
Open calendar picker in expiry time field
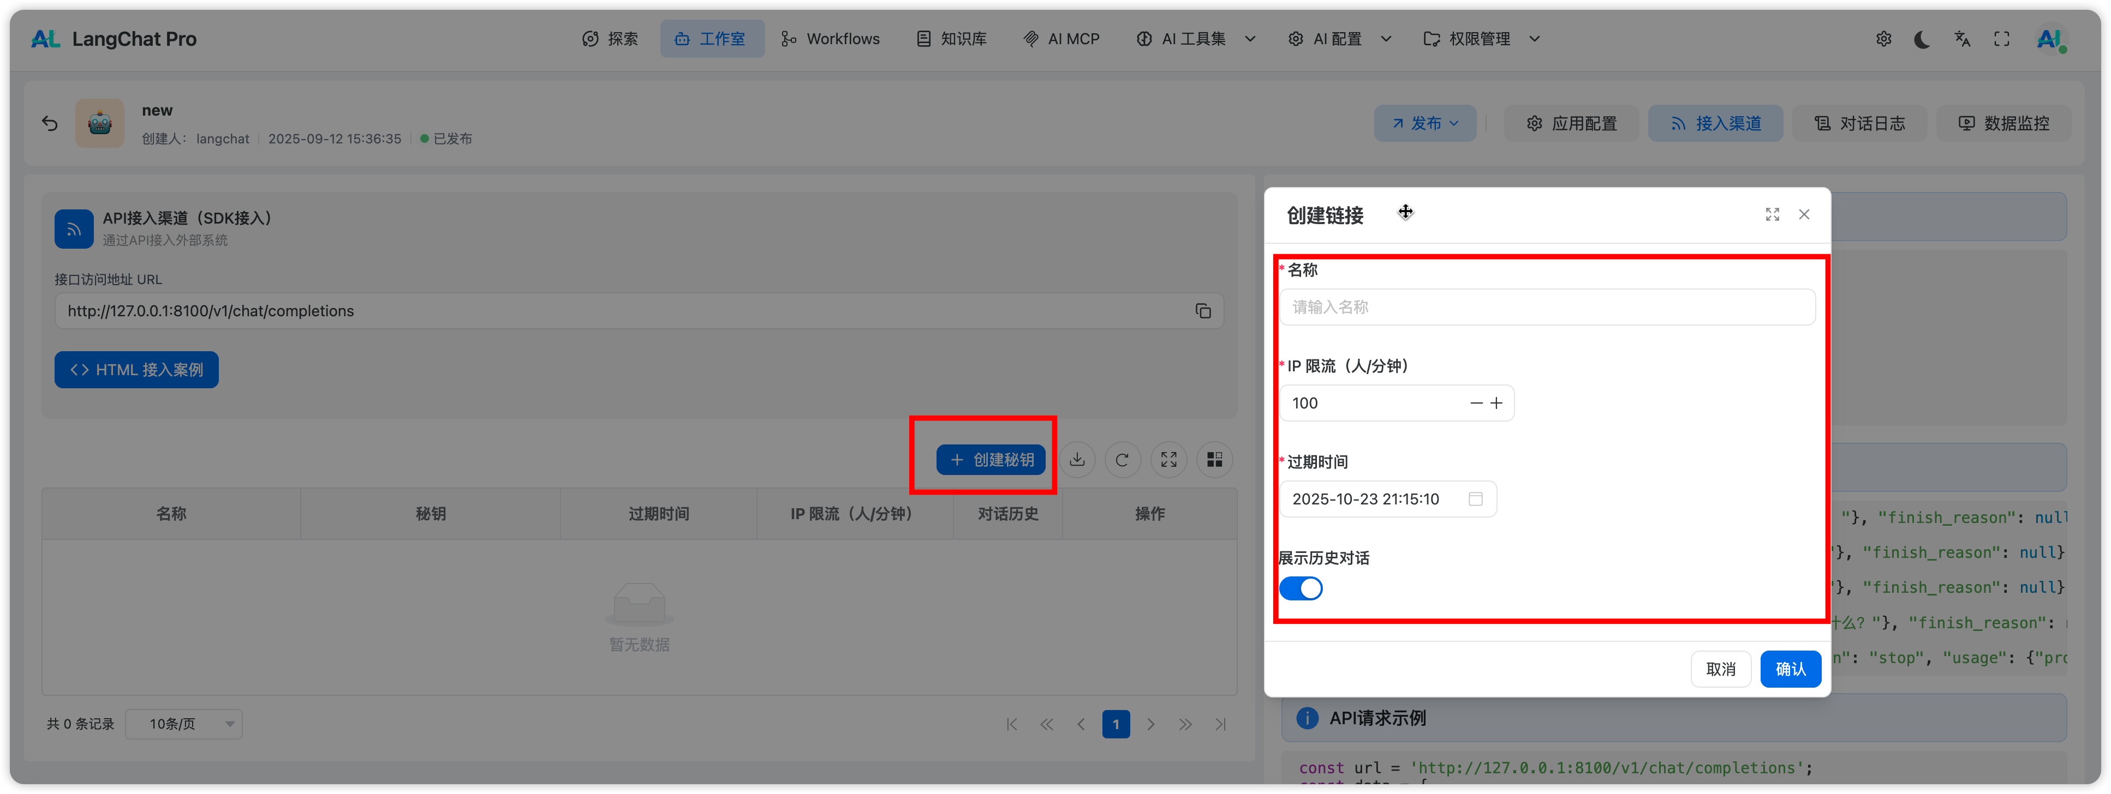click(x=1475, y=500)
